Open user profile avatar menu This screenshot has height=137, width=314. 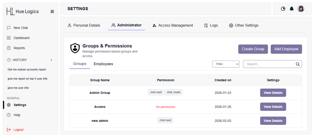click(x=301, y=9)
